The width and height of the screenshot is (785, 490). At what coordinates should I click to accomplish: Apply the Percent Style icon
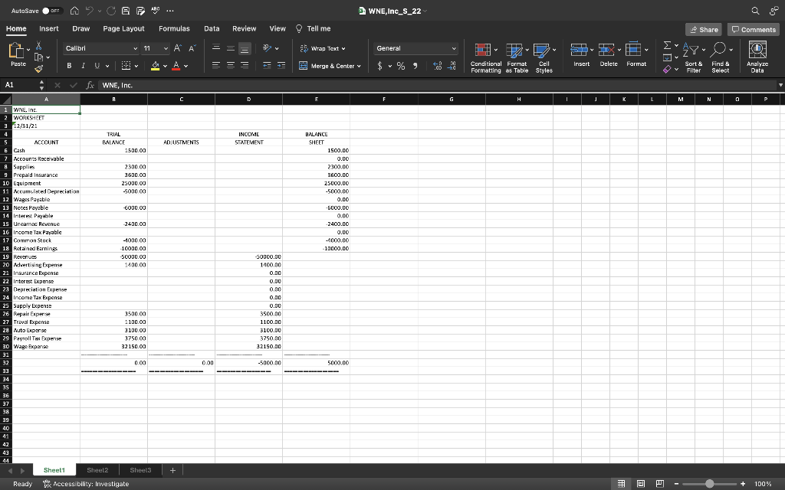tap(400, 66)
